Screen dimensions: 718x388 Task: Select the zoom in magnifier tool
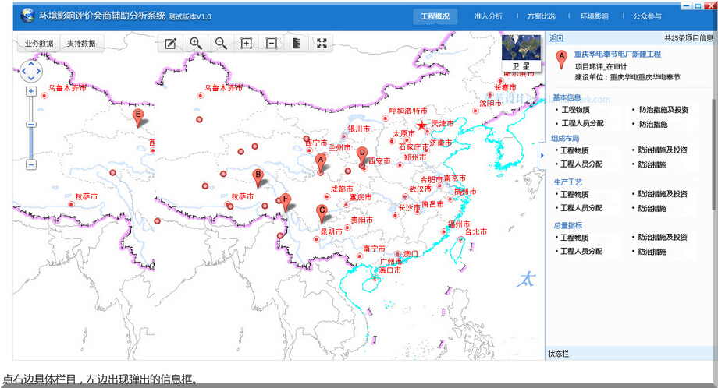[x=196, y=44]
